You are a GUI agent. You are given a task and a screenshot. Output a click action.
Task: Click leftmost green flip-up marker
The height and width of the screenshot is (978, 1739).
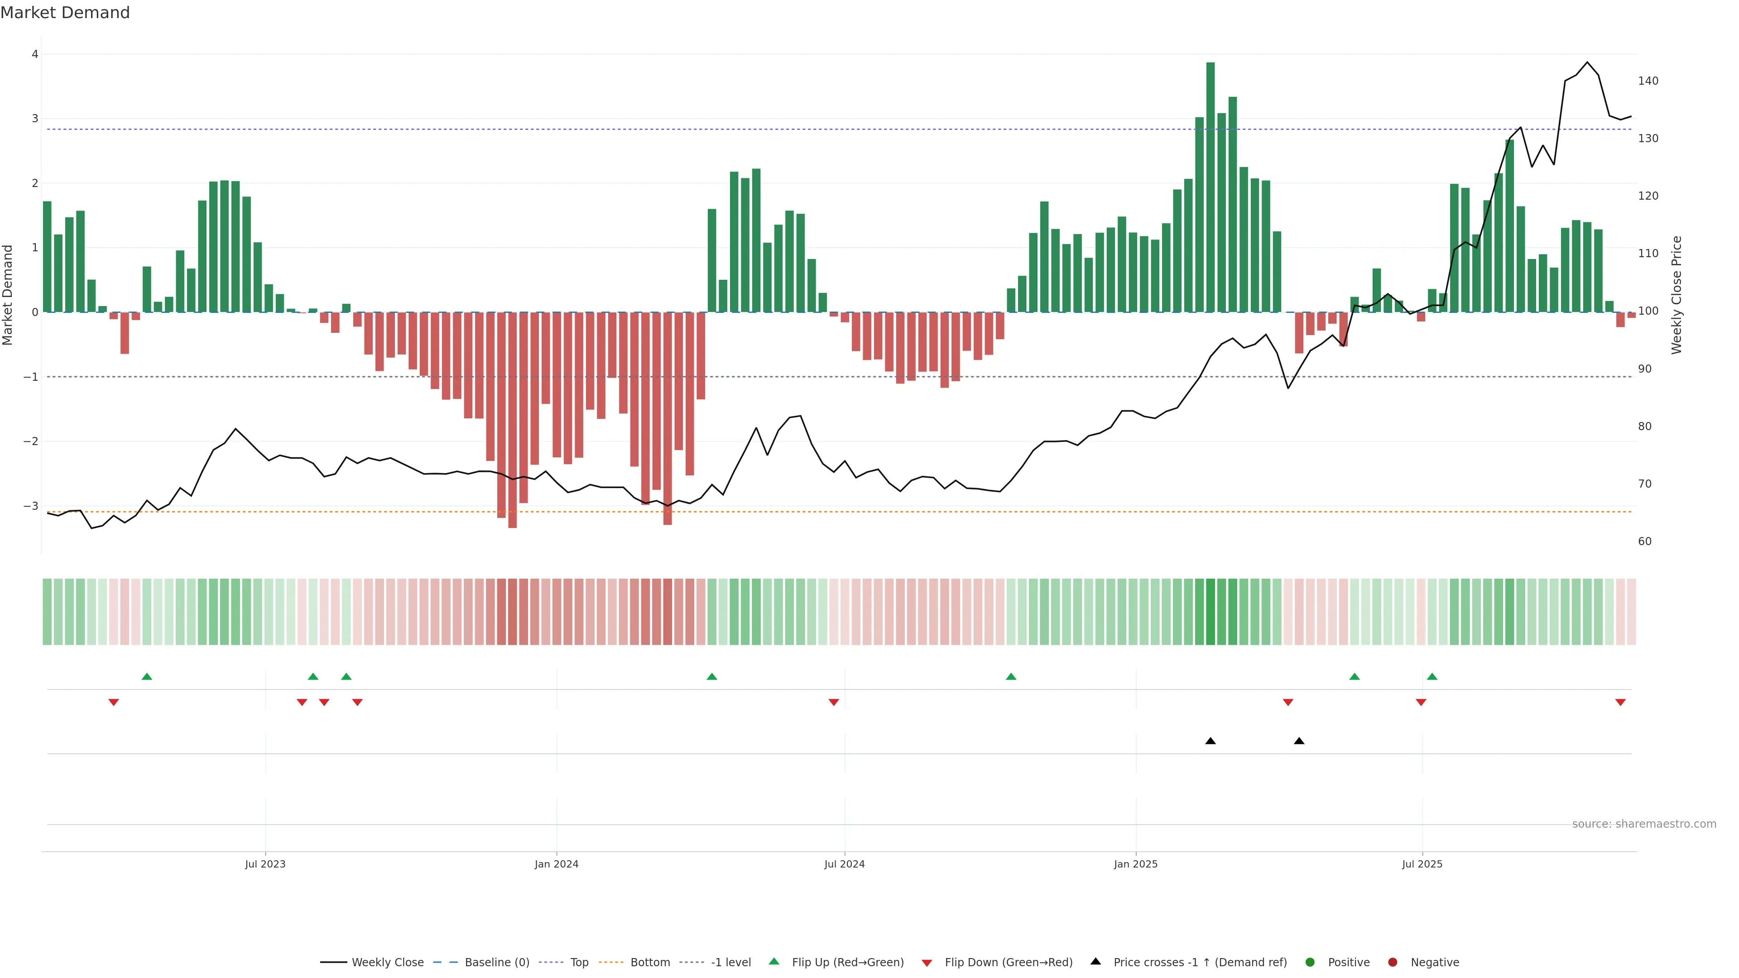pyautogui.click(x=147, y=676)
